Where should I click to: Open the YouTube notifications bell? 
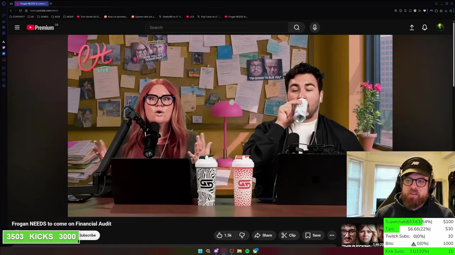tap(424, 27)
